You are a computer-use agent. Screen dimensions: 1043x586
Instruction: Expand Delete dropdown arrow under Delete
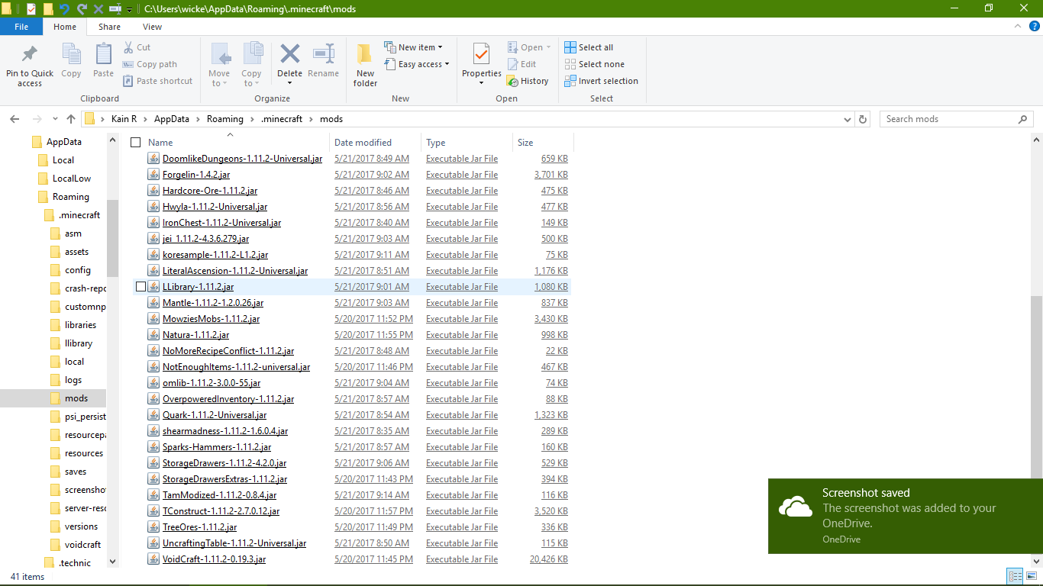[x=290, y=83]
